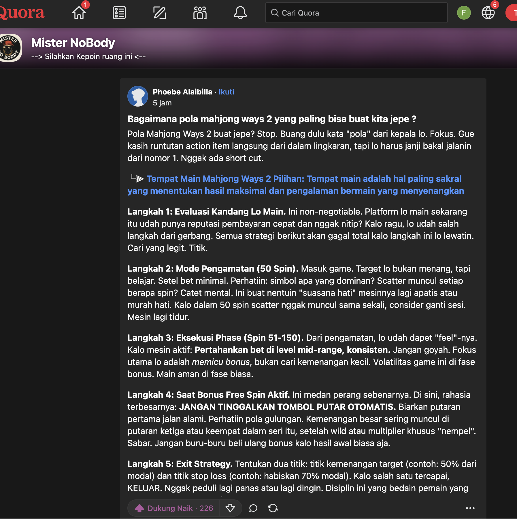Click the space tagline Silahkan Kepoin ruang ini
Screen dimensions: 517x519
(88, 56)
